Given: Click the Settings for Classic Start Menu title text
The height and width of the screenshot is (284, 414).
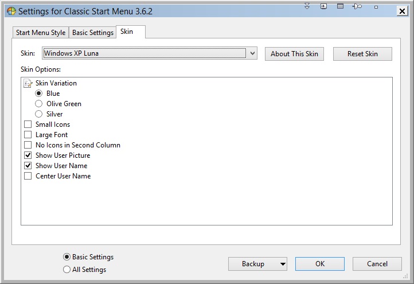Looking at the screenshot, I should click(85, 11).
